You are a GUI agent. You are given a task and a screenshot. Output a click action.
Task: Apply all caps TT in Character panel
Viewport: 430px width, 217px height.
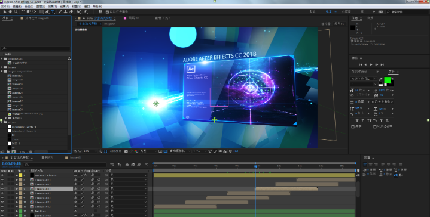[x=370, y=120]
